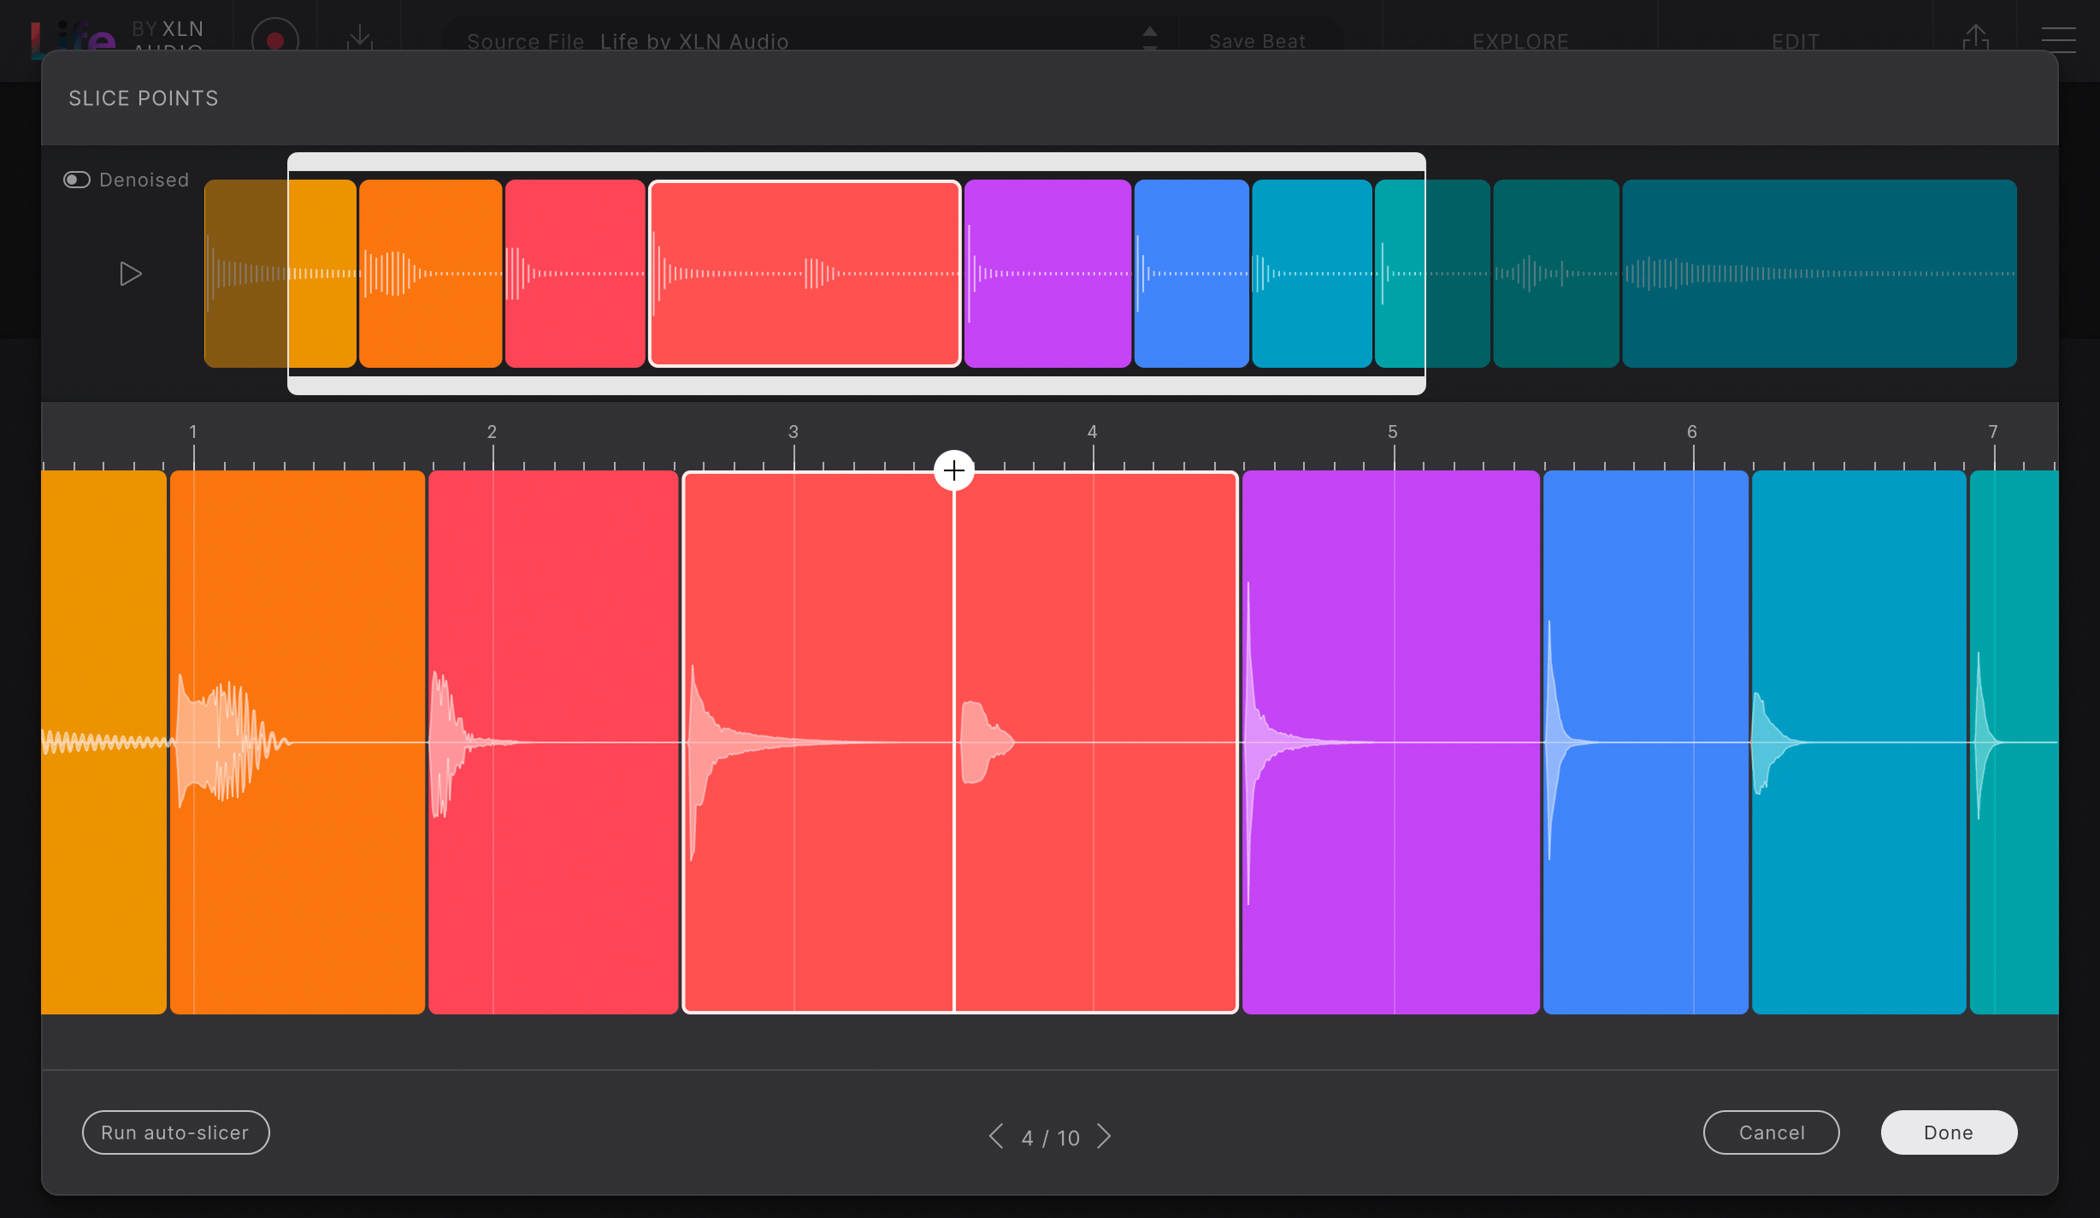2100x1218 pixels.
Task: Select the pink-red slice in overview
Action: 575,274
